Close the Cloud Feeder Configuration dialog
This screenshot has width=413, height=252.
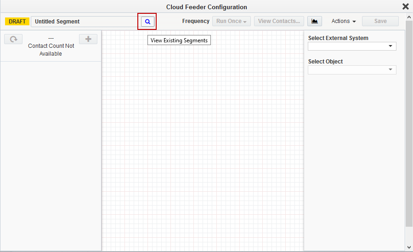click(405, 6)
